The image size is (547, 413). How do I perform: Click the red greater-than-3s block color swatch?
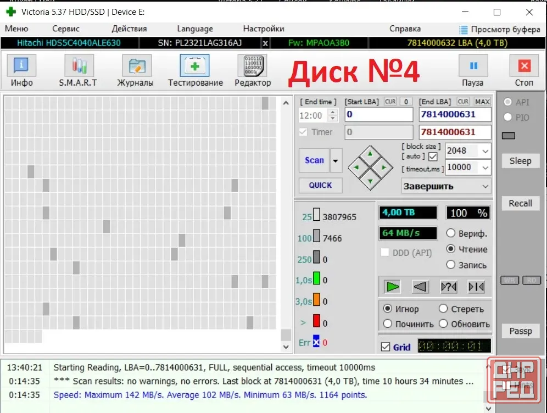[316, 321]
